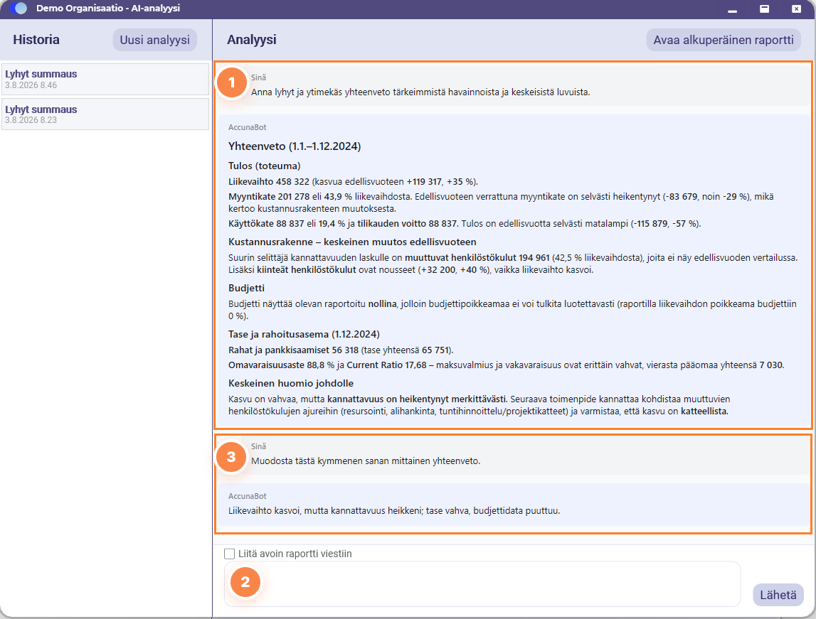This screenshot has height=619, width=816.
Task: Click the Omavaraisuusaste 88,8 % line
Action: pyautogui.click(x=506, y=365)
